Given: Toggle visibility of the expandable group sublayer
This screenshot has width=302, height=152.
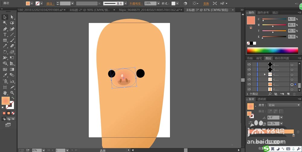Looking at the screenshot, I should 249,74.
